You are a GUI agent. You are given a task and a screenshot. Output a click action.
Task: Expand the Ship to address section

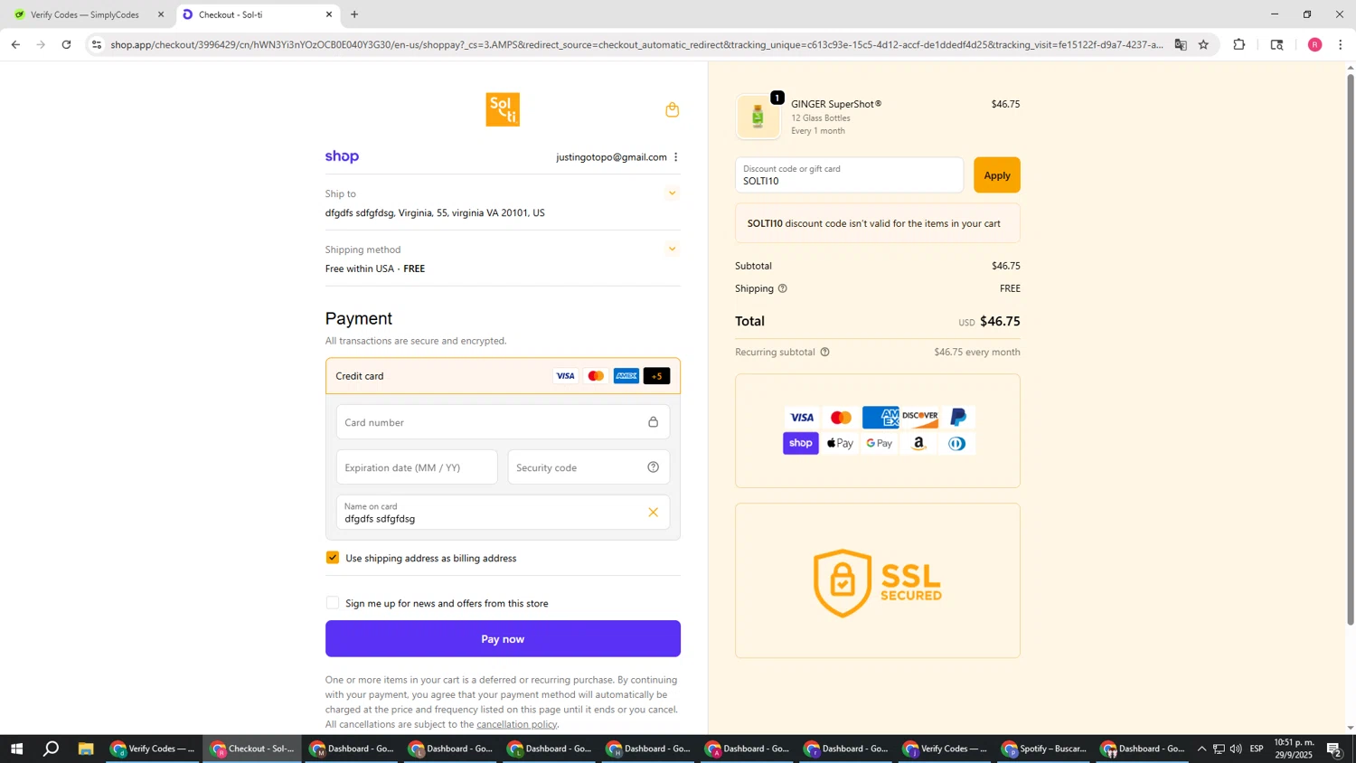coord(672,193)
